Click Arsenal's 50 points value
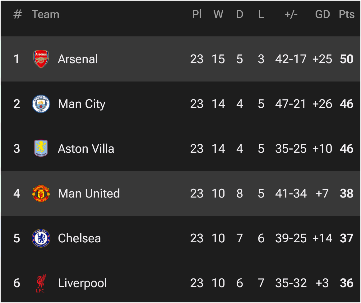The height and width of the screenshot is (303, 361). [x=346, y=59]
